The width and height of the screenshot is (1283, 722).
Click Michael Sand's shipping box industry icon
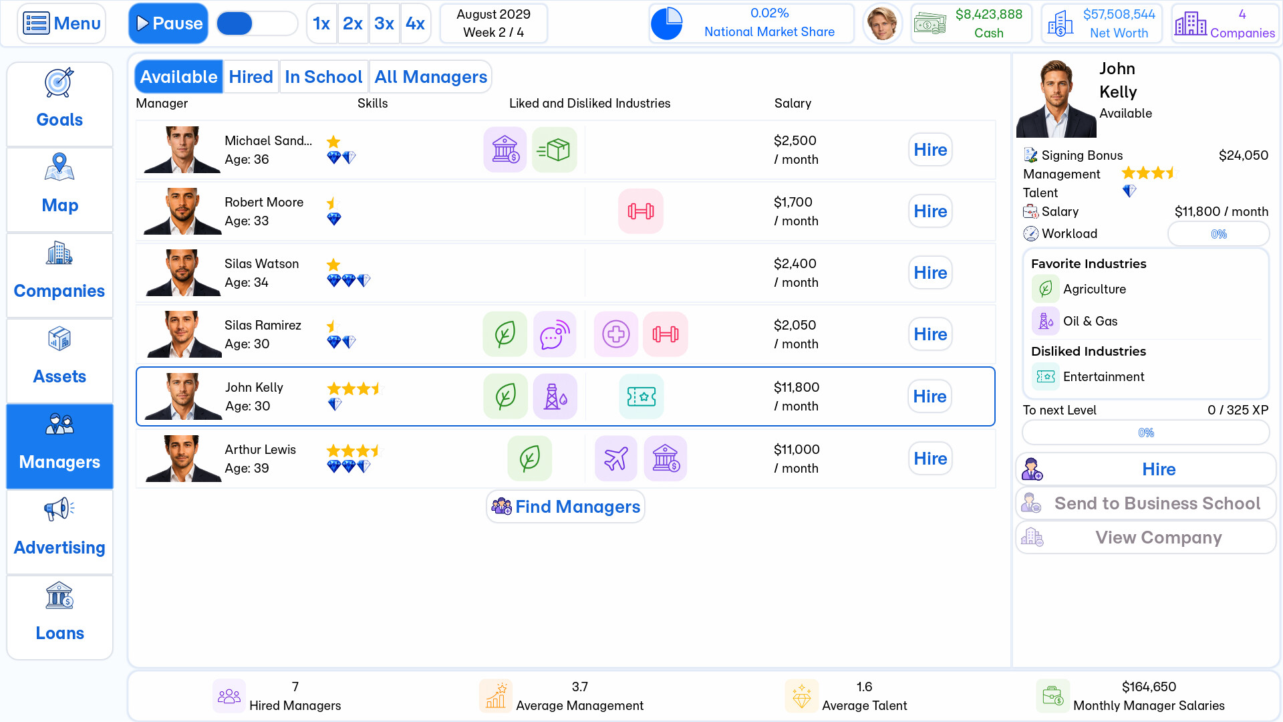tap(555, 150)
